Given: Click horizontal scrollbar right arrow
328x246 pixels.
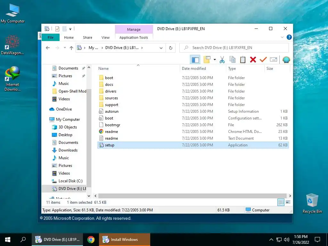Looking at the screenshot, I should coord(290,196).
